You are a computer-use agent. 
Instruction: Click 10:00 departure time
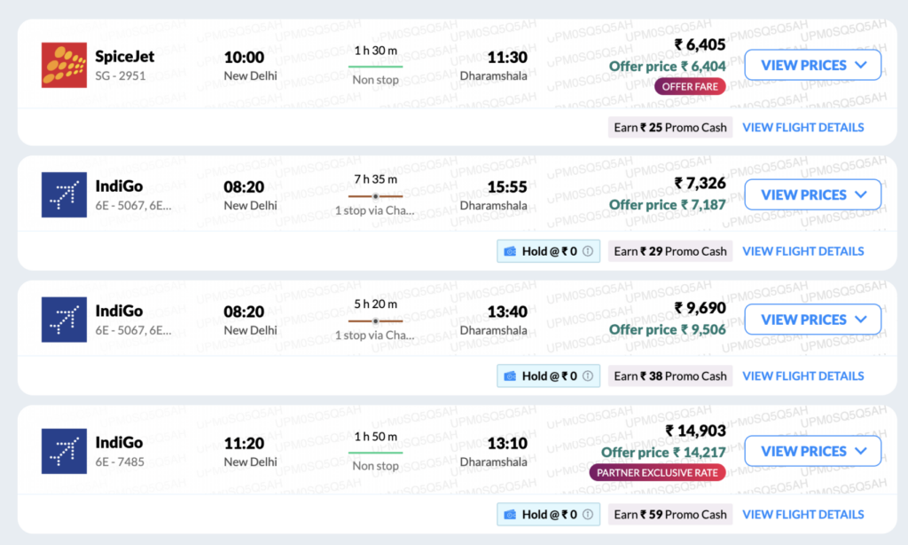tap(244, 58)
